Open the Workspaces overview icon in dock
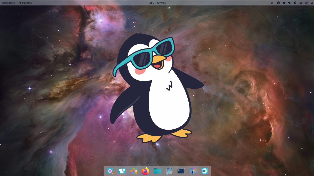This screenshot has width=314, height=176. (x=122, y=171)
